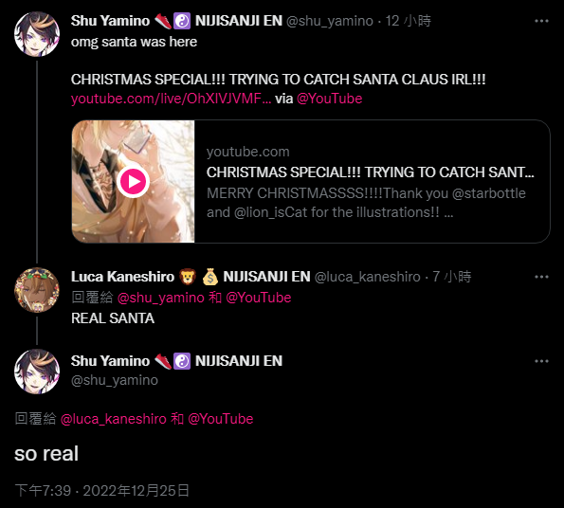Screen dimensions: 564x508
Task: Open the @YouTube mention after "via"
Action: pyautogui.click(x=329, y=99)
